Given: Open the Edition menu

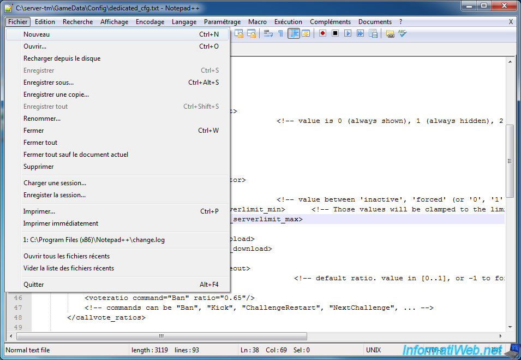Looking at the screenshot, I should tap(45, 22).
